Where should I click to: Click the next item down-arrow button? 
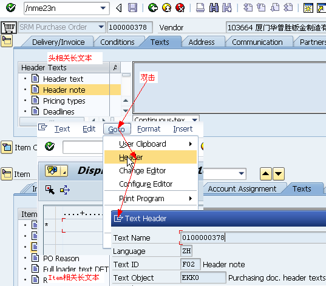(x=279, y=173)
